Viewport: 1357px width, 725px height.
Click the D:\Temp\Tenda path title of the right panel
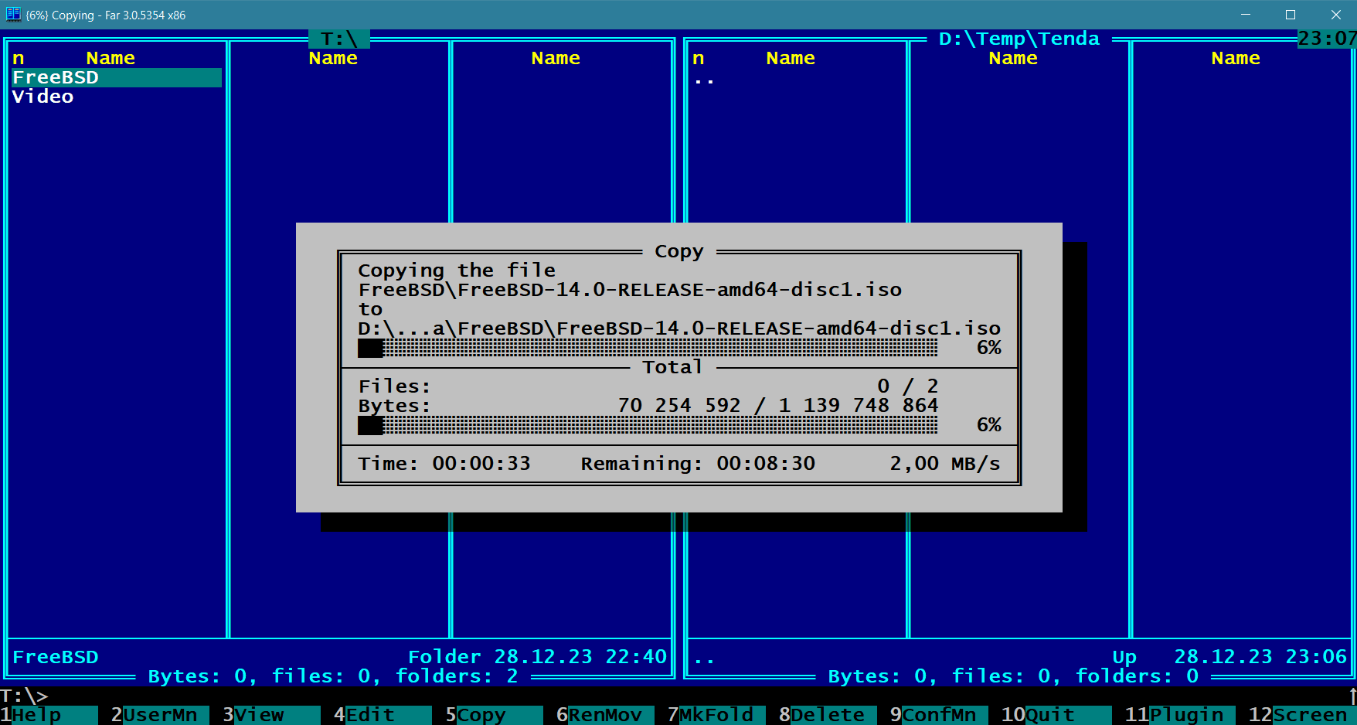tap(1019, 39)
